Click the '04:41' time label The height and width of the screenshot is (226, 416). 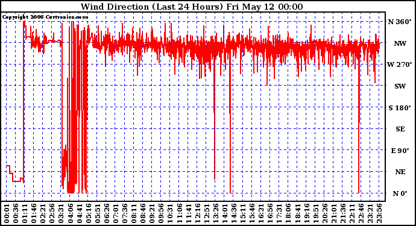point(80,214)
